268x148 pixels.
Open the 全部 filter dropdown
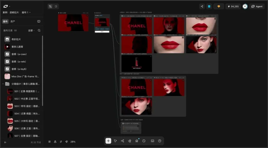(x=31, y=31)
